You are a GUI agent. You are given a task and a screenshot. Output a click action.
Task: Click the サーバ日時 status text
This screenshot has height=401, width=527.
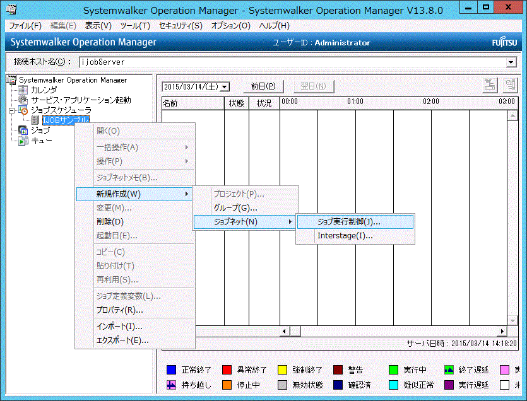click(x=461, y=343)
